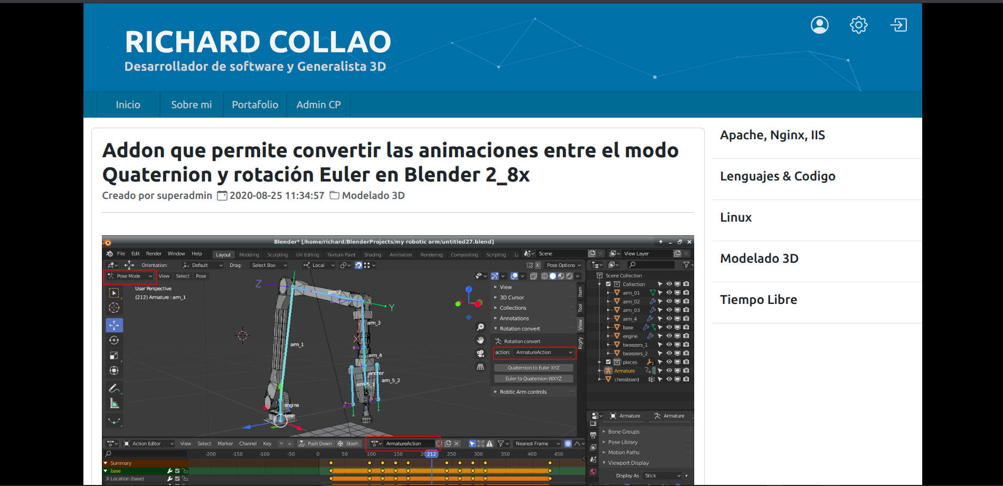Select solid viewport shading sphere

[553, 276]
